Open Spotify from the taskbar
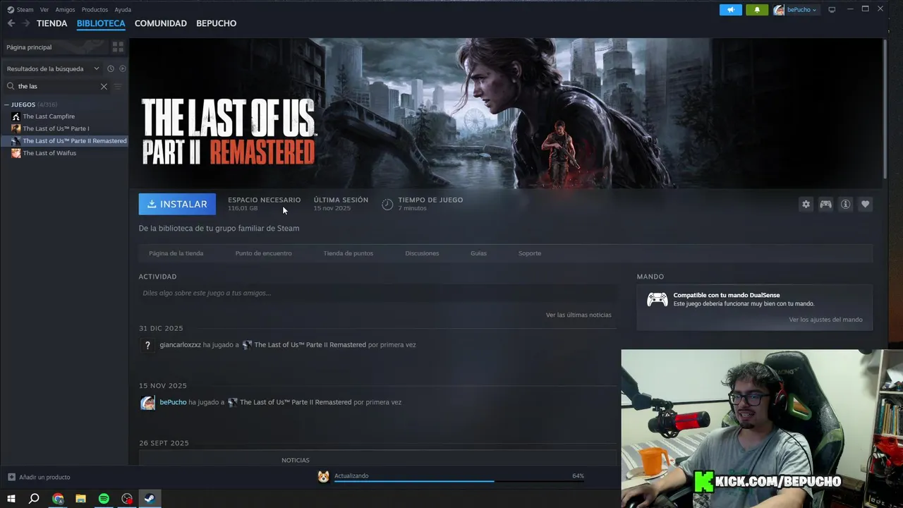This screenshot has height=508, width=903. (x=104, y=498)
